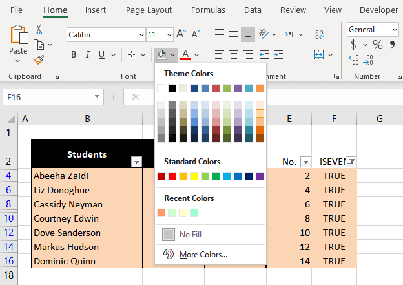403x285 pixels.
Task: Open the Font Color dropdown arrow
Action: (x=196, y=55)
